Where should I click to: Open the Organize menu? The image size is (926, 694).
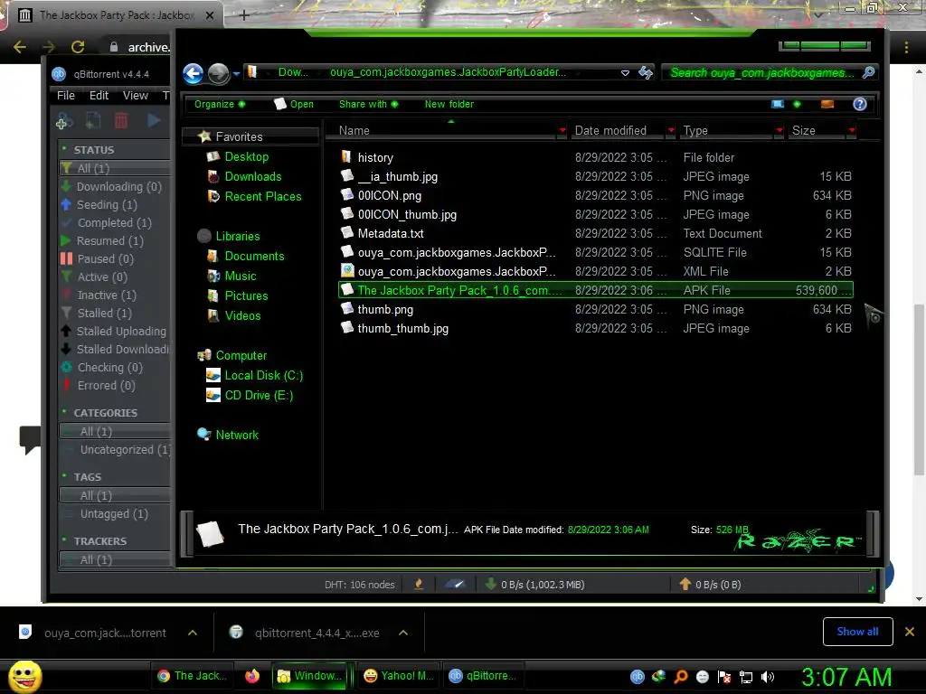click(x=220, y=104)
